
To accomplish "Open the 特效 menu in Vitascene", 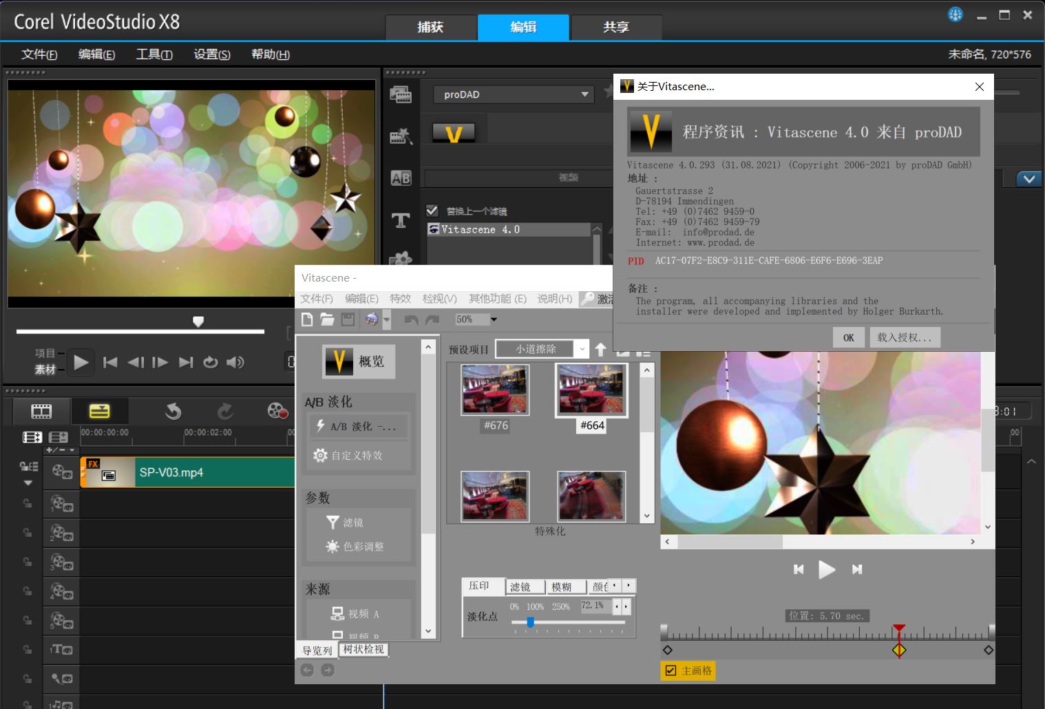I will pos(400,299).
